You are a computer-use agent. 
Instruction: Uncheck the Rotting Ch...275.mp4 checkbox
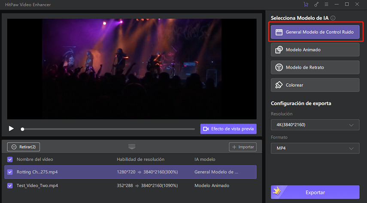point(10,172)
